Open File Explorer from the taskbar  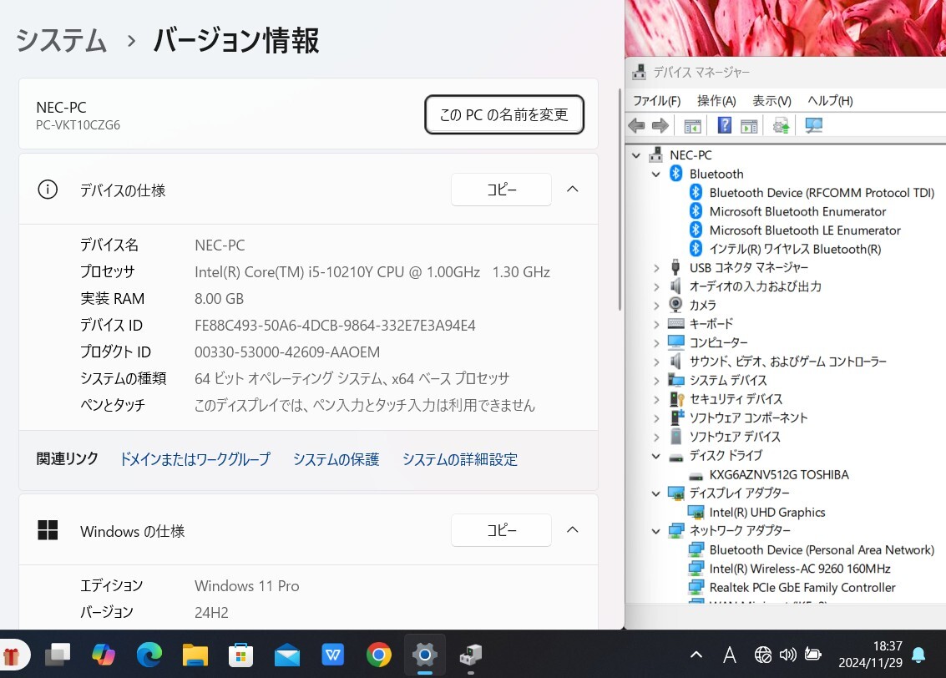tap(195, 655)
